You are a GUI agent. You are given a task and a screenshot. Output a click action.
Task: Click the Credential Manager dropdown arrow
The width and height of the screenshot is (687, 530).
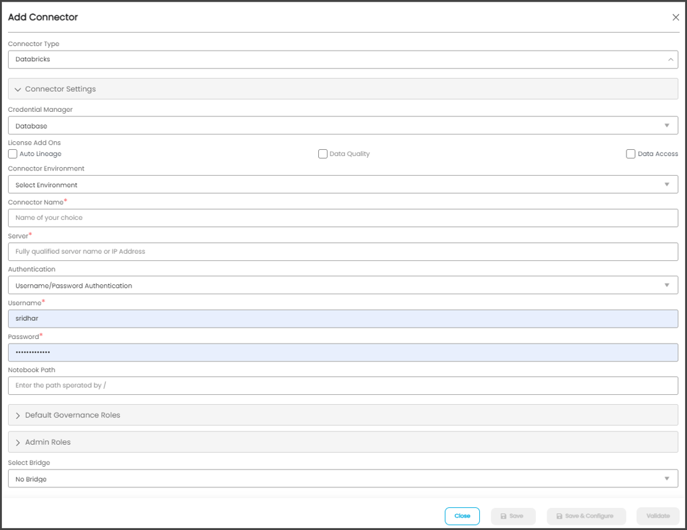point(668,125)
